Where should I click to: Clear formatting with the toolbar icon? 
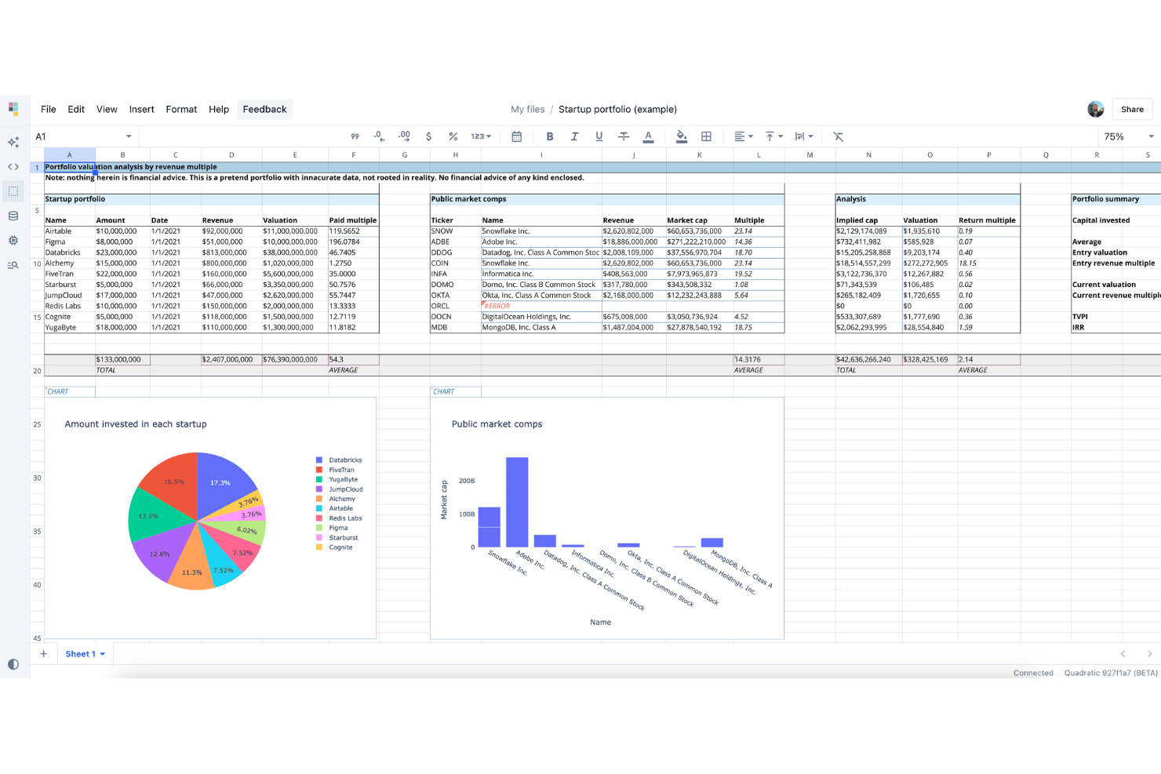coord(839,136)
